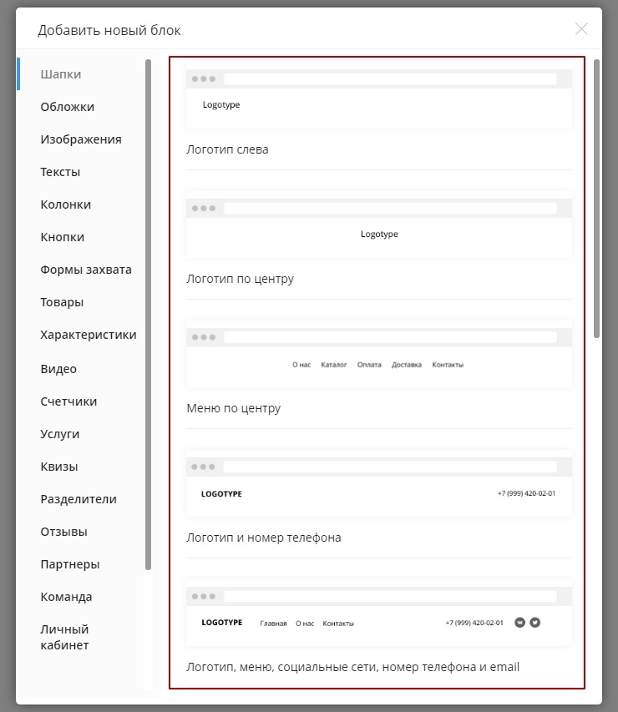Open the Отзывы category
Screen dimensions: 618x712
coord(63,532)
